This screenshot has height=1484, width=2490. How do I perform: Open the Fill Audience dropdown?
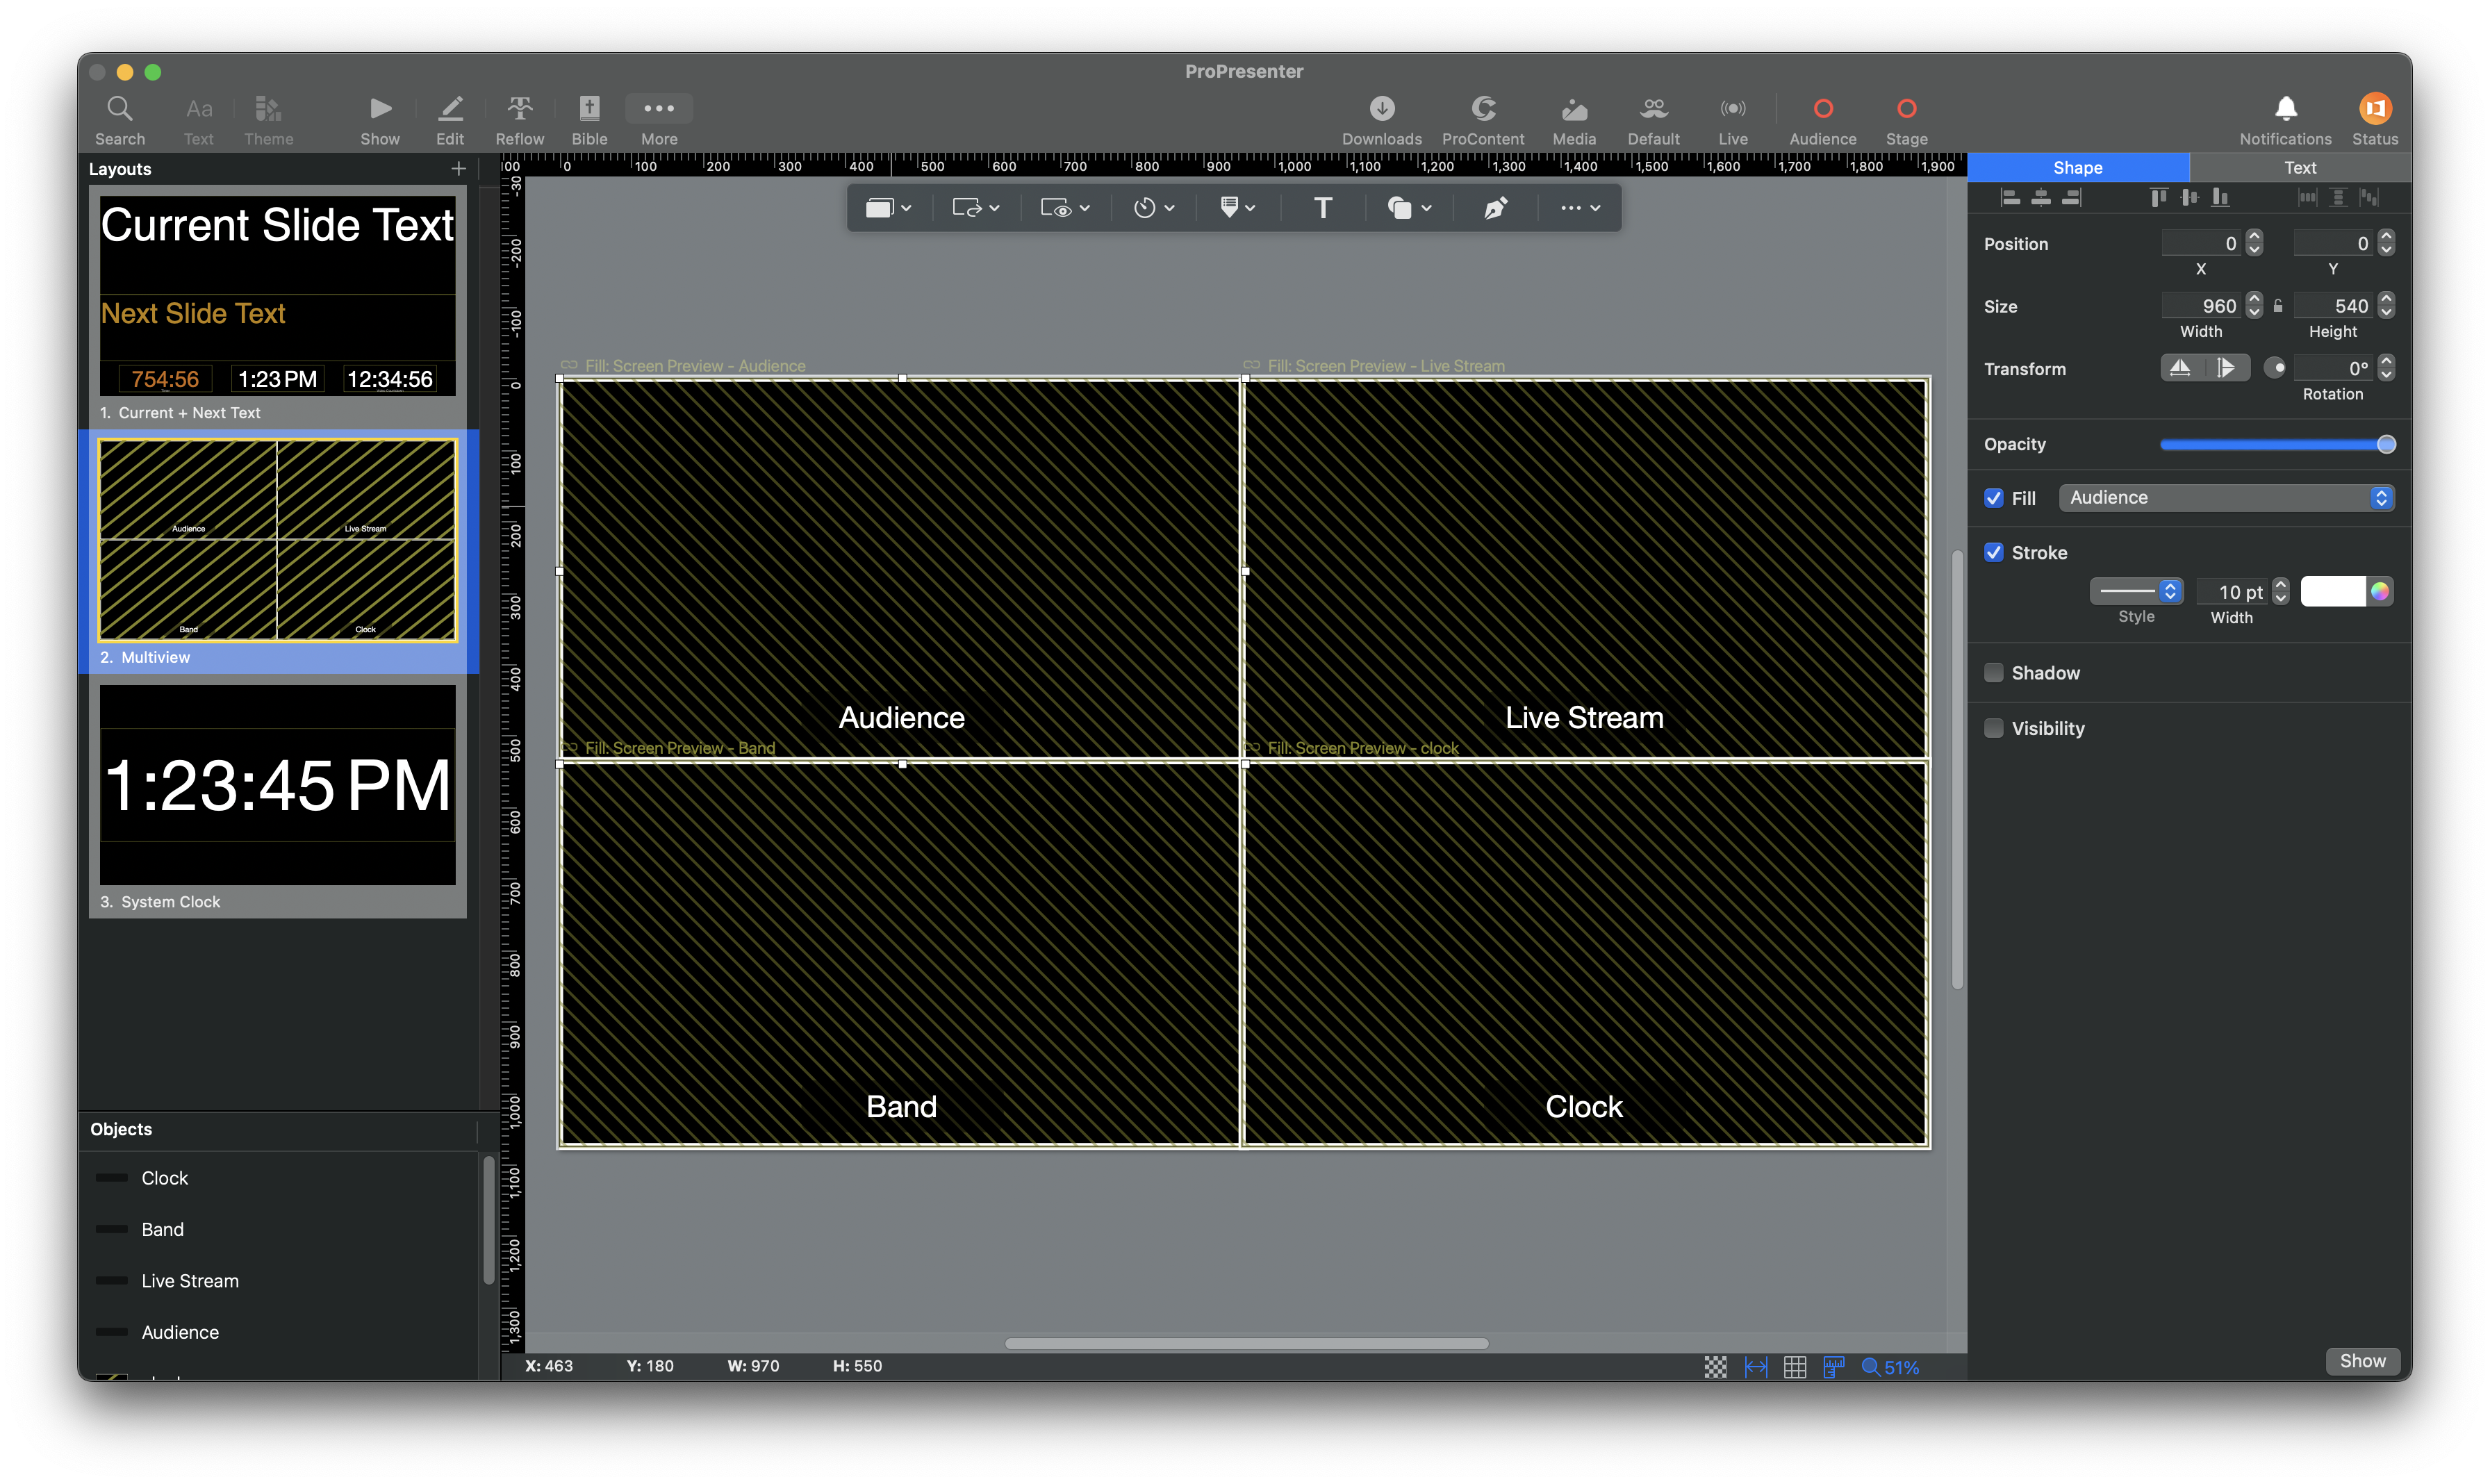[x=2225, y=498]
